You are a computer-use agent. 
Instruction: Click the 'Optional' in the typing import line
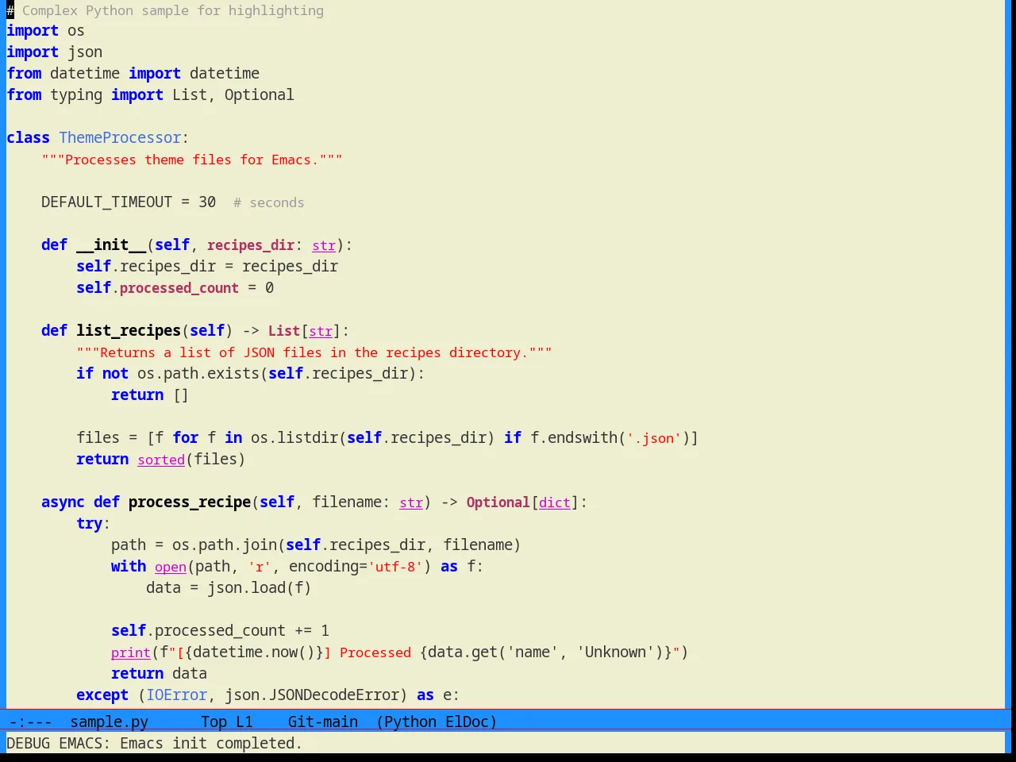259,94
